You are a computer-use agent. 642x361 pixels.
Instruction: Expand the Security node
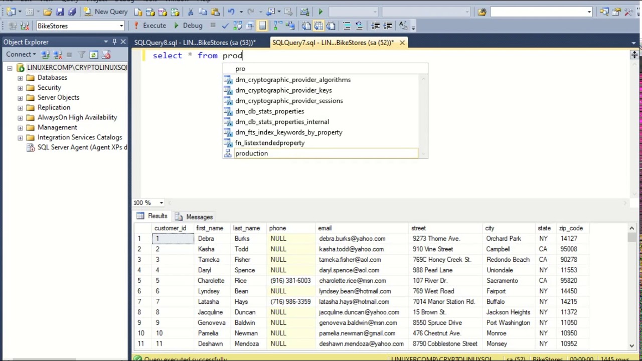tap(20, 88)
